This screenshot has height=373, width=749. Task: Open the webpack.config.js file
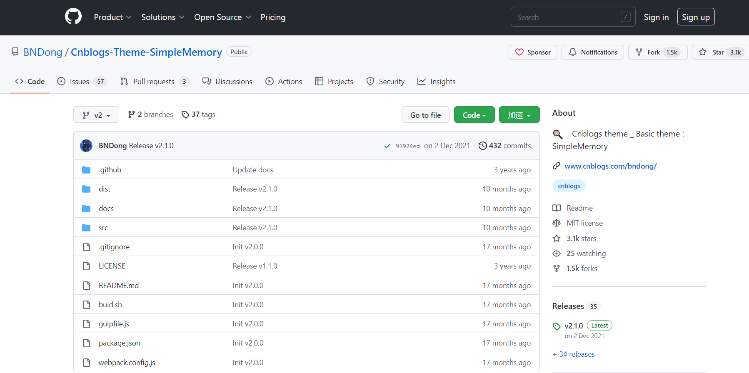[x=127, y=363]
